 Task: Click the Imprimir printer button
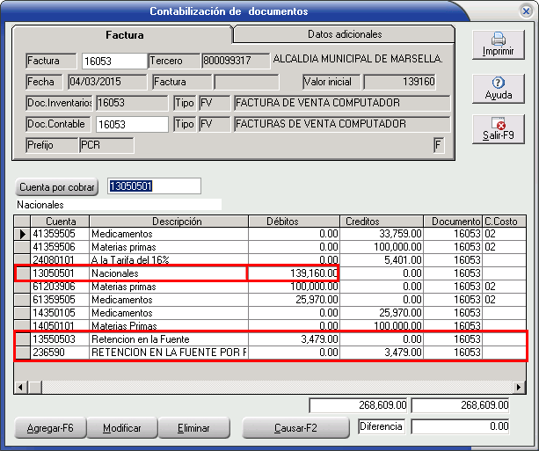pos(498,46)
